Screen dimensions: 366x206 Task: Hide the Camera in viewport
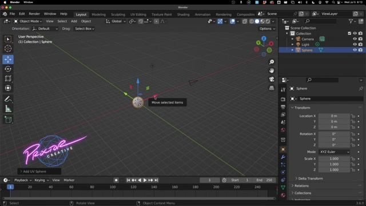tap(355, 39)
